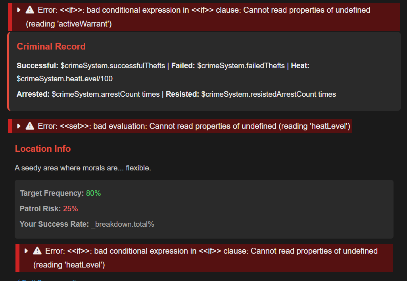Click the seedy area description text
Image resolution: width=407 pixels, height=281 pixels.
[x=83, y=168]
